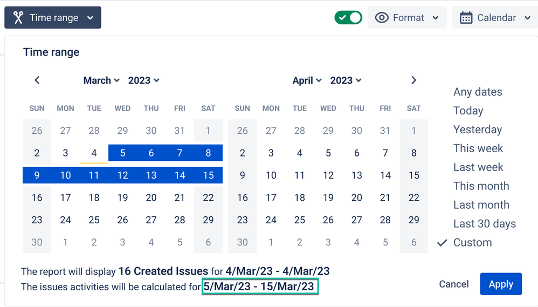Select March 15 in the left calendar
The width and height of the screenshot is (538, 307).
[208, 175]
